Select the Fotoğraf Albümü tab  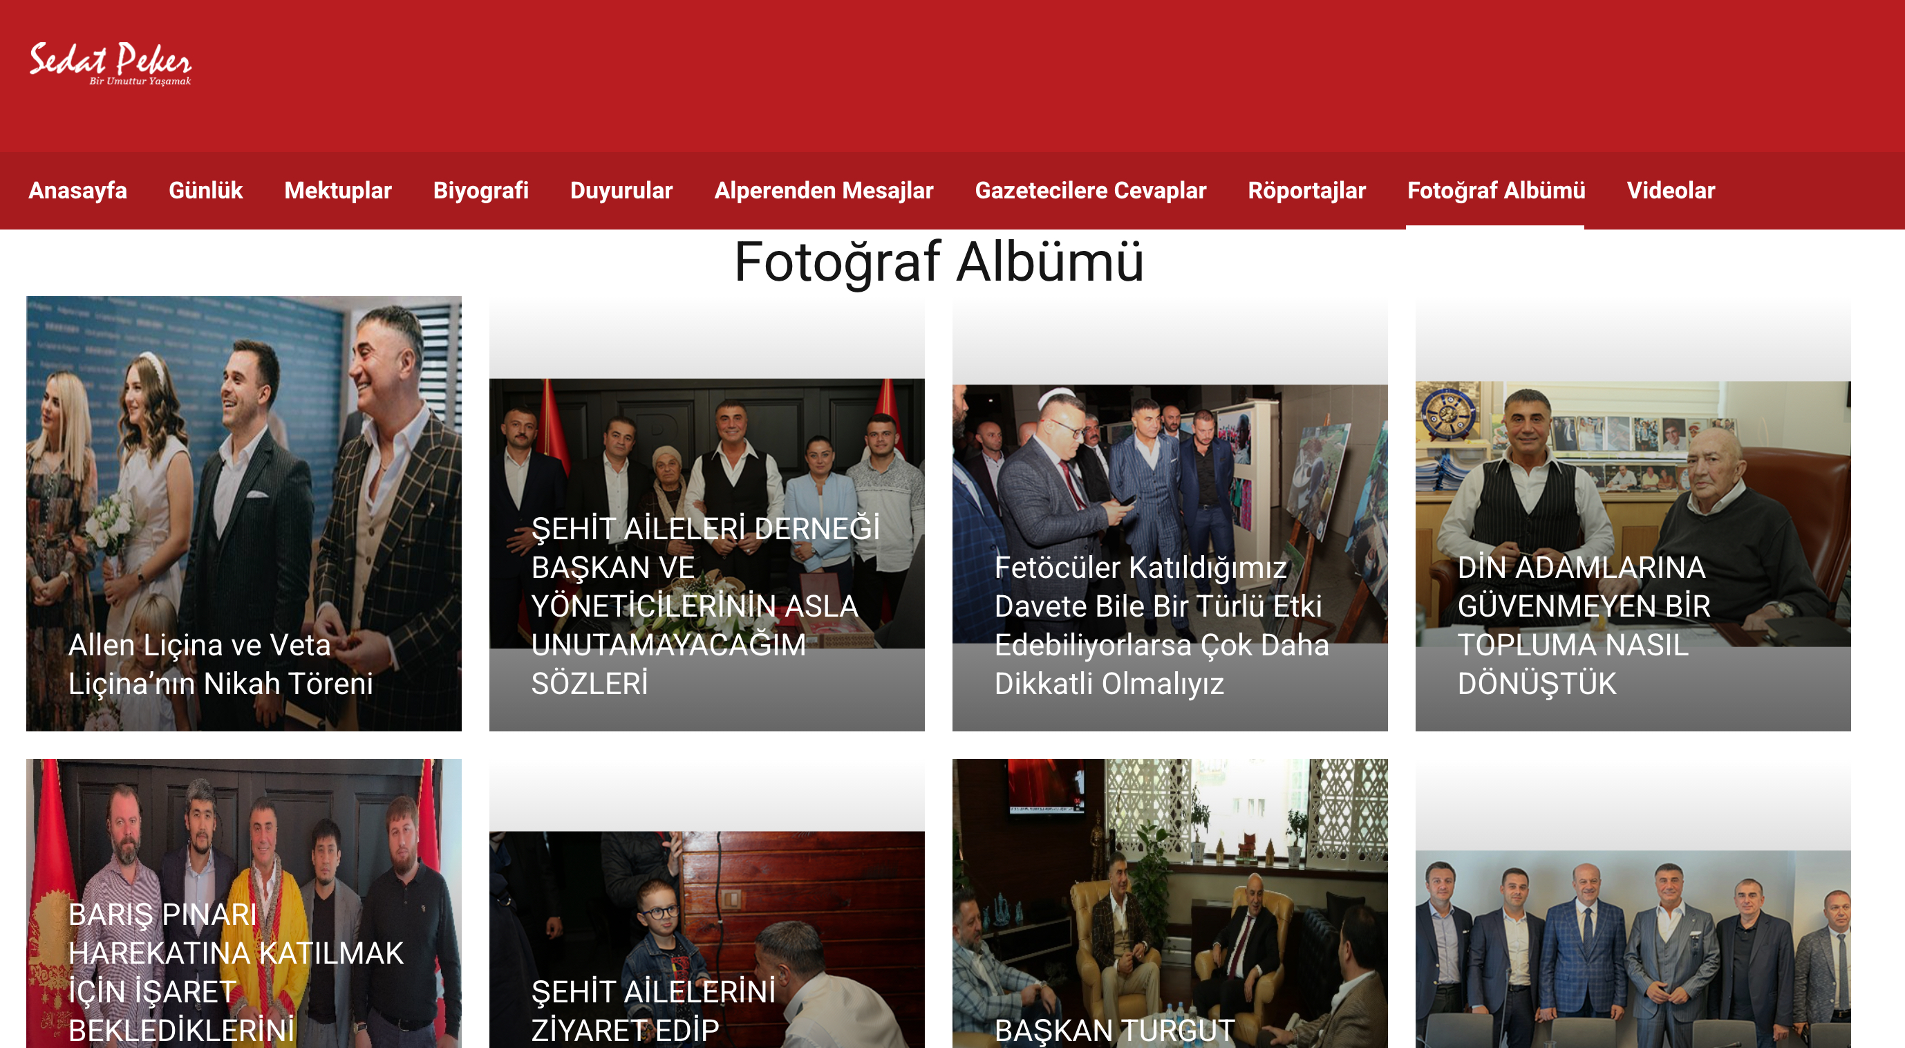tap(1495, 191)
